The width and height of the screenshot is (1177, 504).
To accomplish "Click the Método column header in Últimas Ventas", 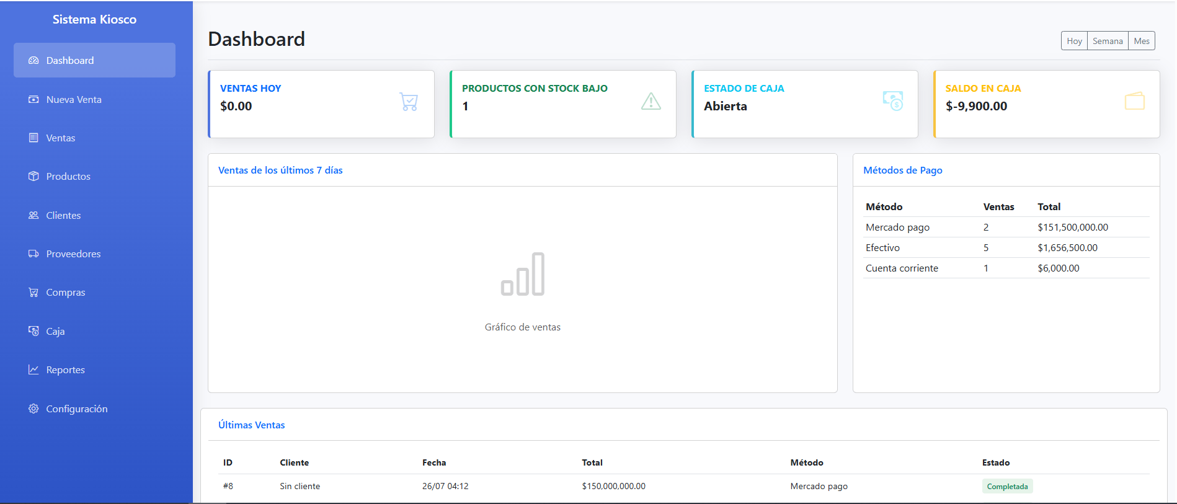I will pos(807,462).
